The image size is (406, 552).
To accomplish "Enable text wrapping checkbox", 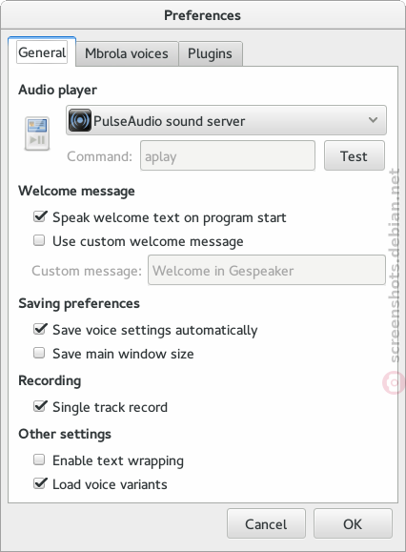I will pyautogui.click(x=39, y=460).
